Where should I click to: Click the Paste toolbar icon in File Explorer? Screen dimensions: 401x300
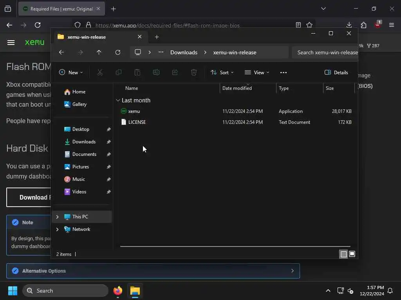pyautogui.click(x=137, y=72)
